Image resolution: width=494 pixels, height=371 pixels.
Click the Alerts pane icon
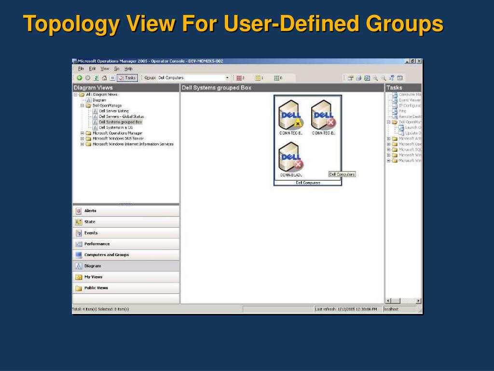point(79,211)
